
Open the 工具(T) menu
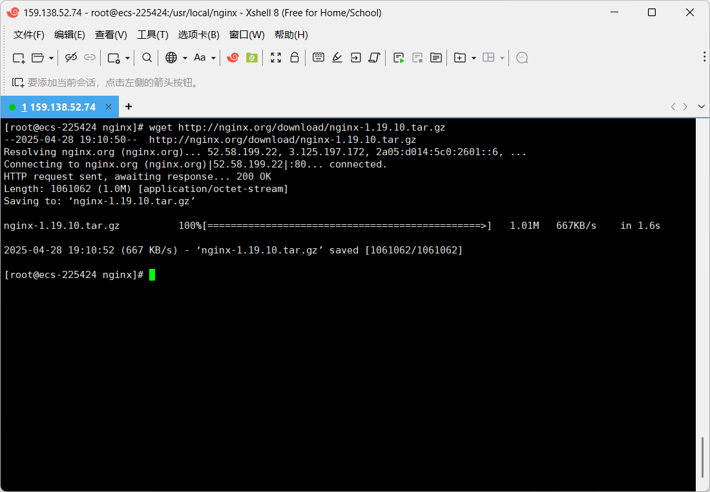click(x=152, y=35)
